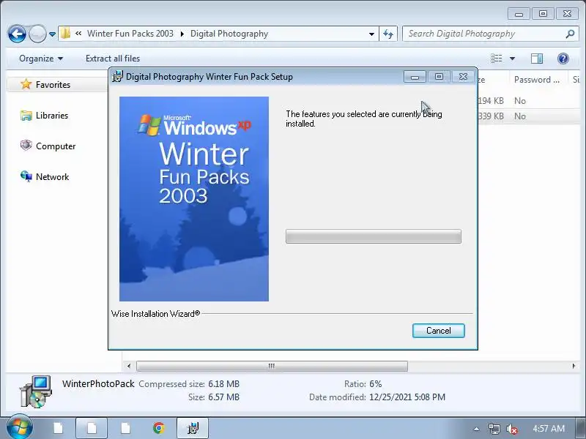Click the WinterPhotoPack file name

(x=98, y=383)
